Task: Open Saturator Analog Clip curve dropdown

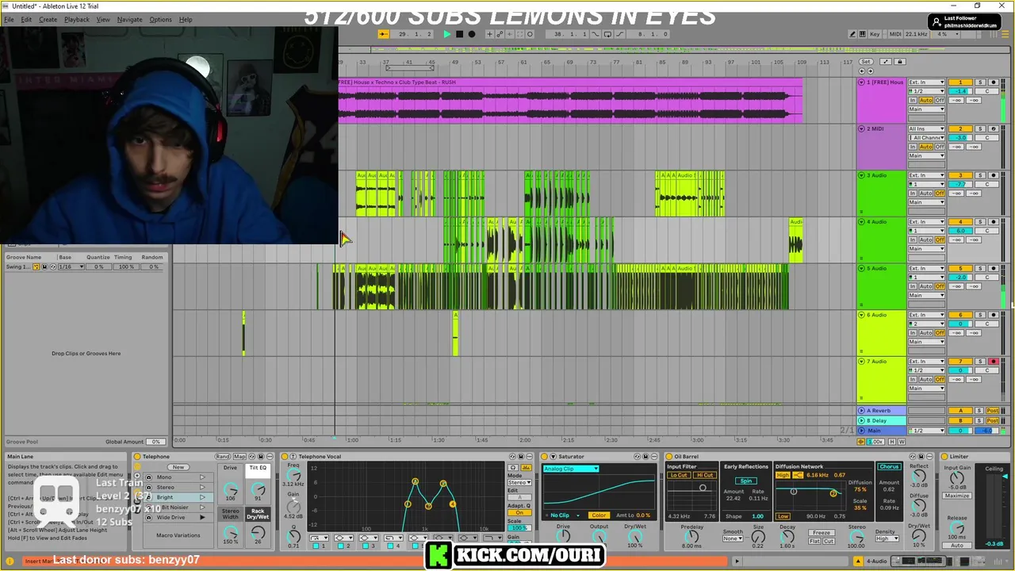Action: click(571, 469)
